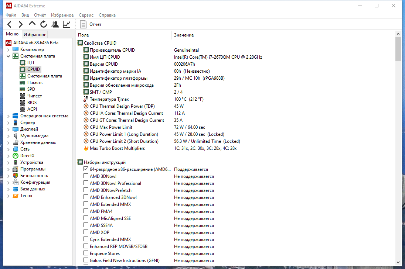The width and height of the screenshot is (405, 269).
Task: Collapse the Системная плата tree node
Action: click(8, 56)
